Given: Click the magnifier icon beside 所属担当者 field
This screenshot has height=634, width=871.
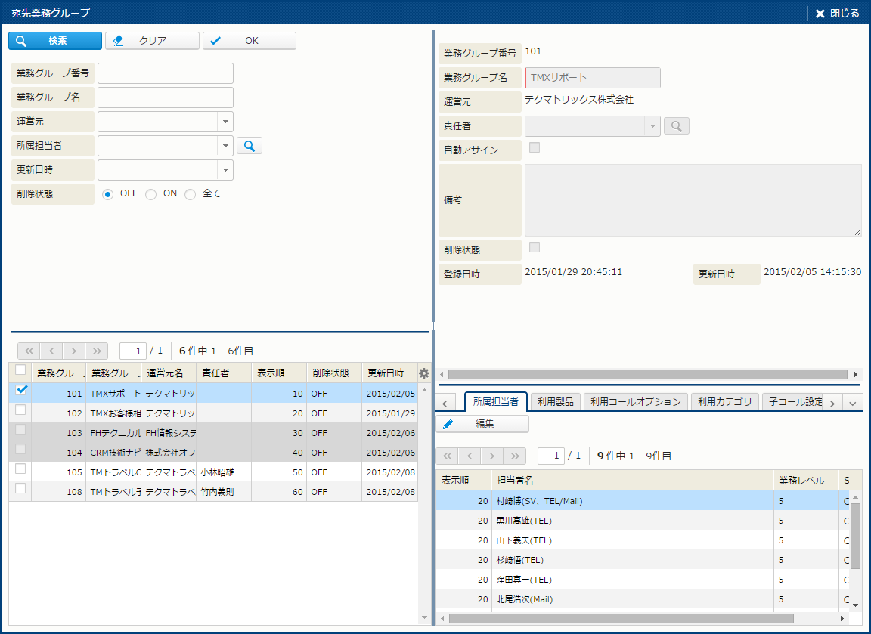Looking at the screenshot, I should pyautogui.click(x=249, y=146).
